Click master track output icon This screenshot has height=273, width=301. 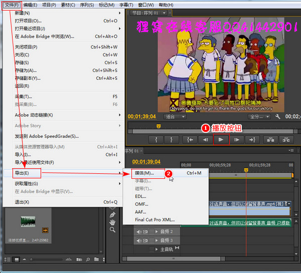coord(177,248)
